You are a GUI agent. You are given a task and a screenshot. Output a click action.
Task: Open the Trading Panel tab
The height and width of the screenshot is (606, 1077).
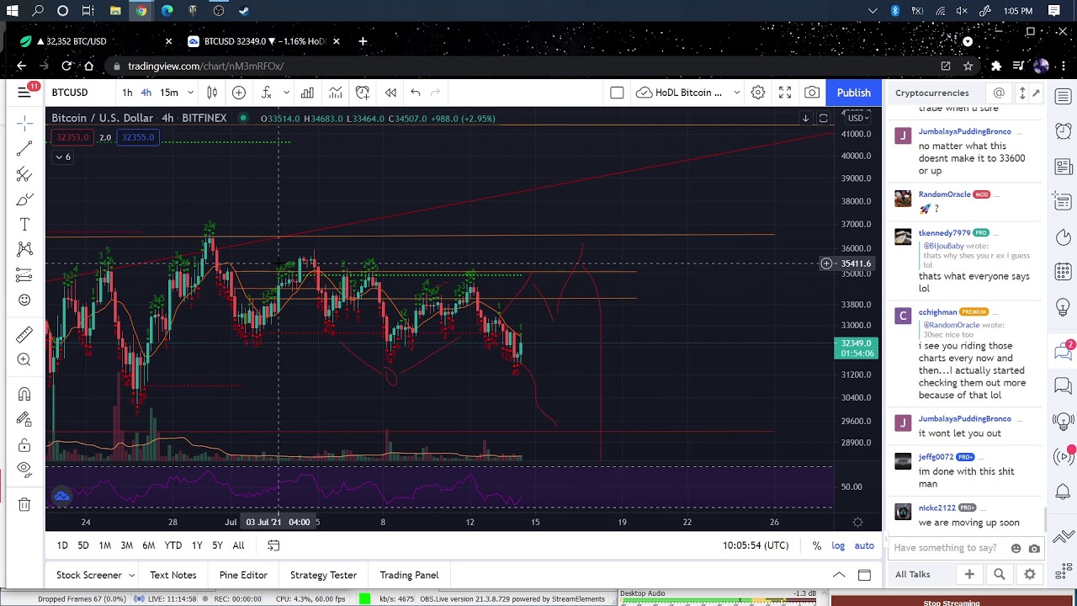tap(409, 575)
